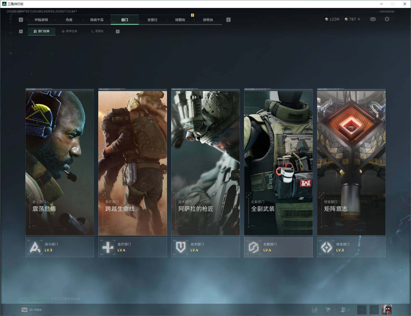The height and width of the screenshot is (316, 411).
Task: Switch to the 交易行 tab
Action: [152, 20]
